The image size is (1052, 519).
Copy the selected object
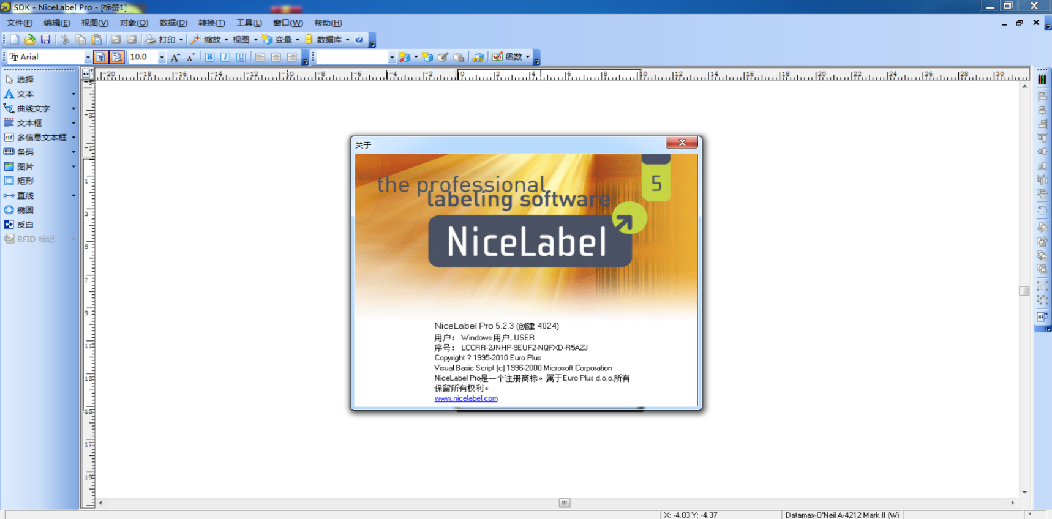[80, 40]
